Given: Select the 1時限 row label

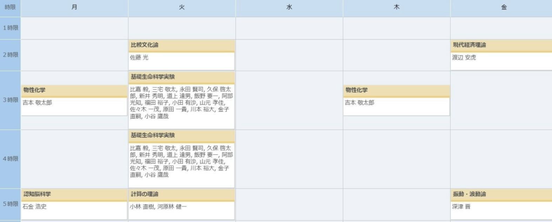Looking at the screenshot, I should (x=10, y=28).
